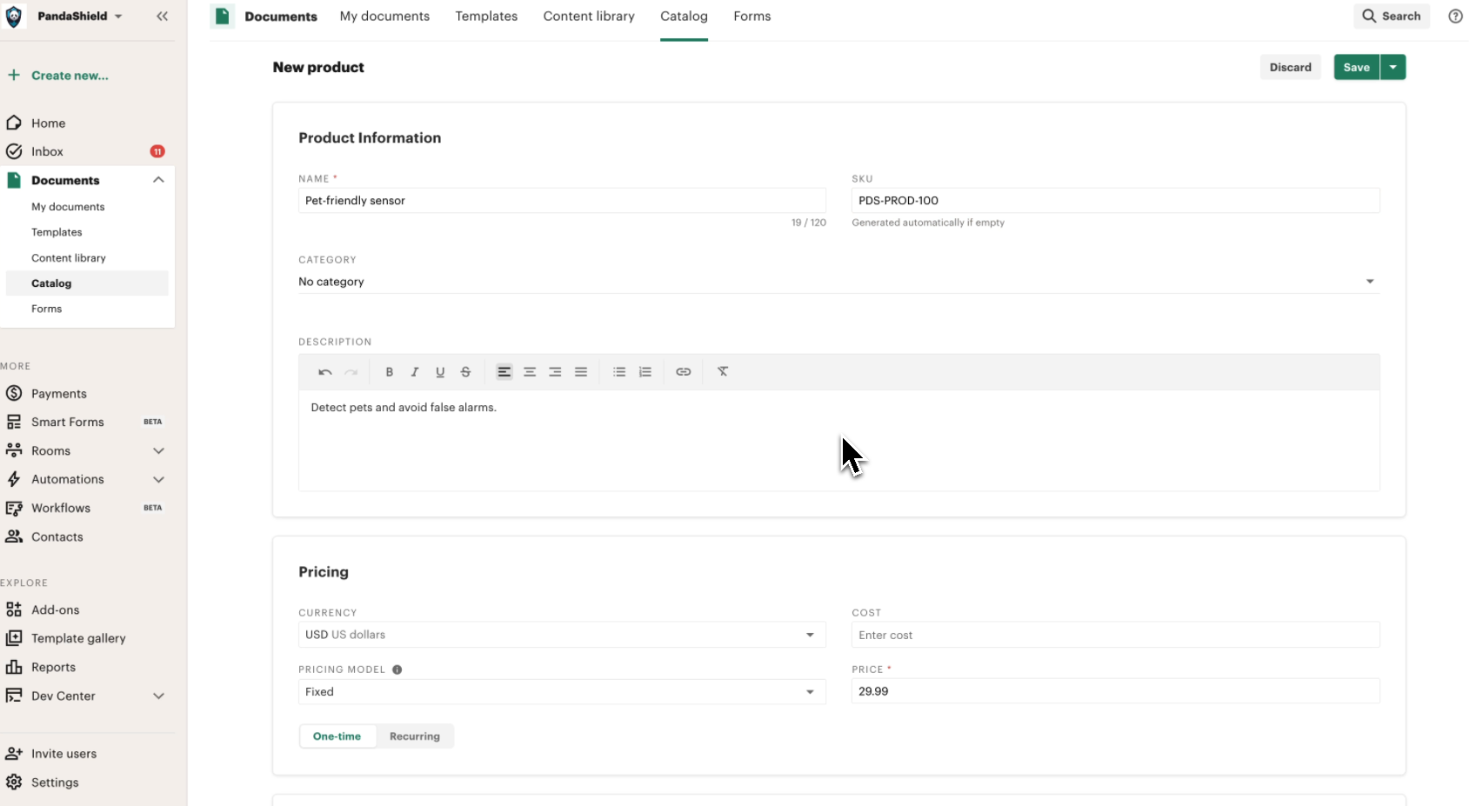Image resolution: width=1483 pixels, height=806 pixels.
Task: Click the Create new link
Action: [x=70, y=76]
